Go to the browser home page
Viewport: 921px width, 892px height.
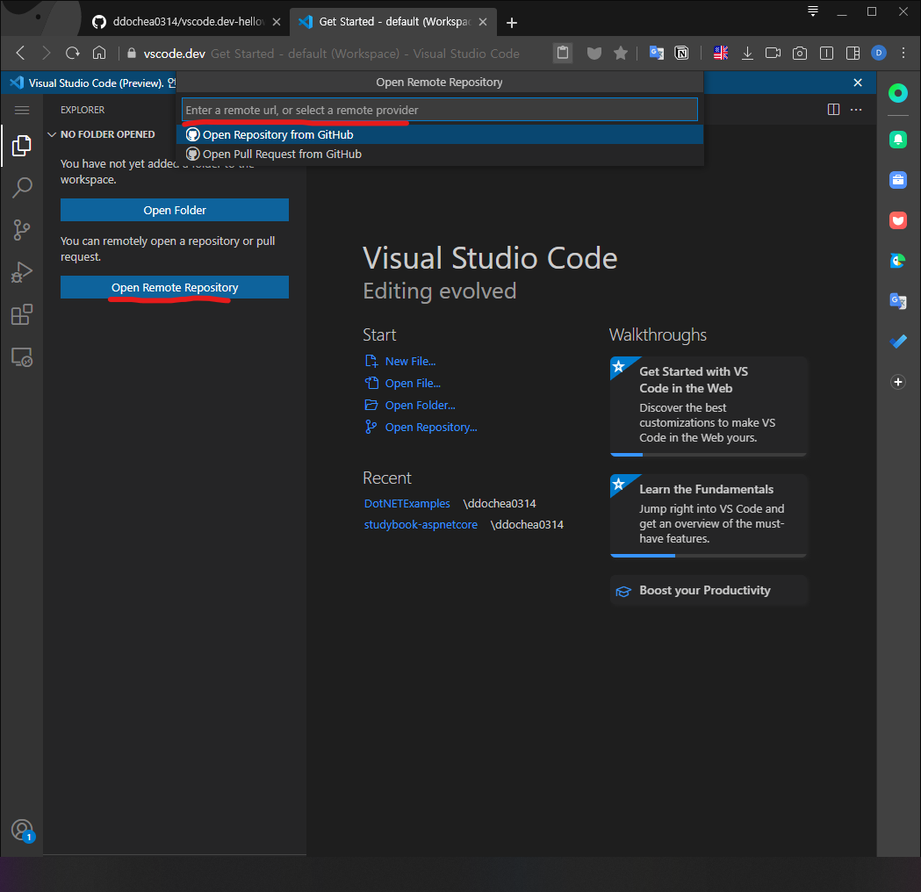pyautogui.click(x=99, y=54)
